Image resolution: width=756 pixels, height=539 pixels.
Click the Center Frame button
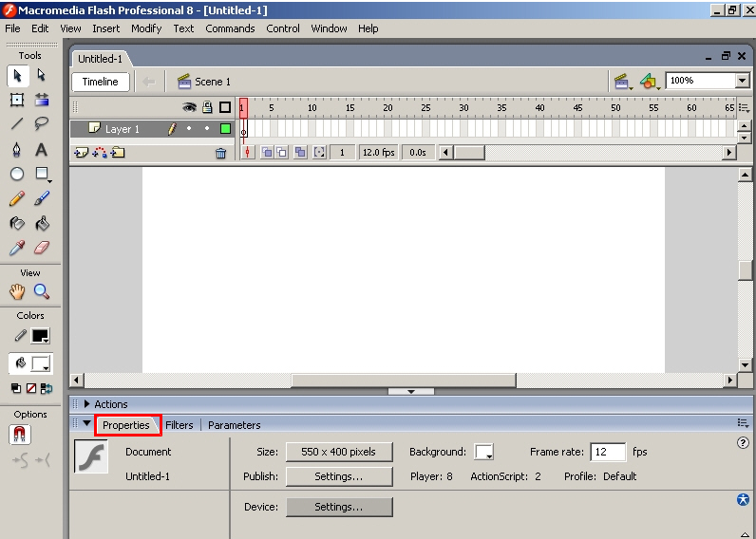[247, 152]
